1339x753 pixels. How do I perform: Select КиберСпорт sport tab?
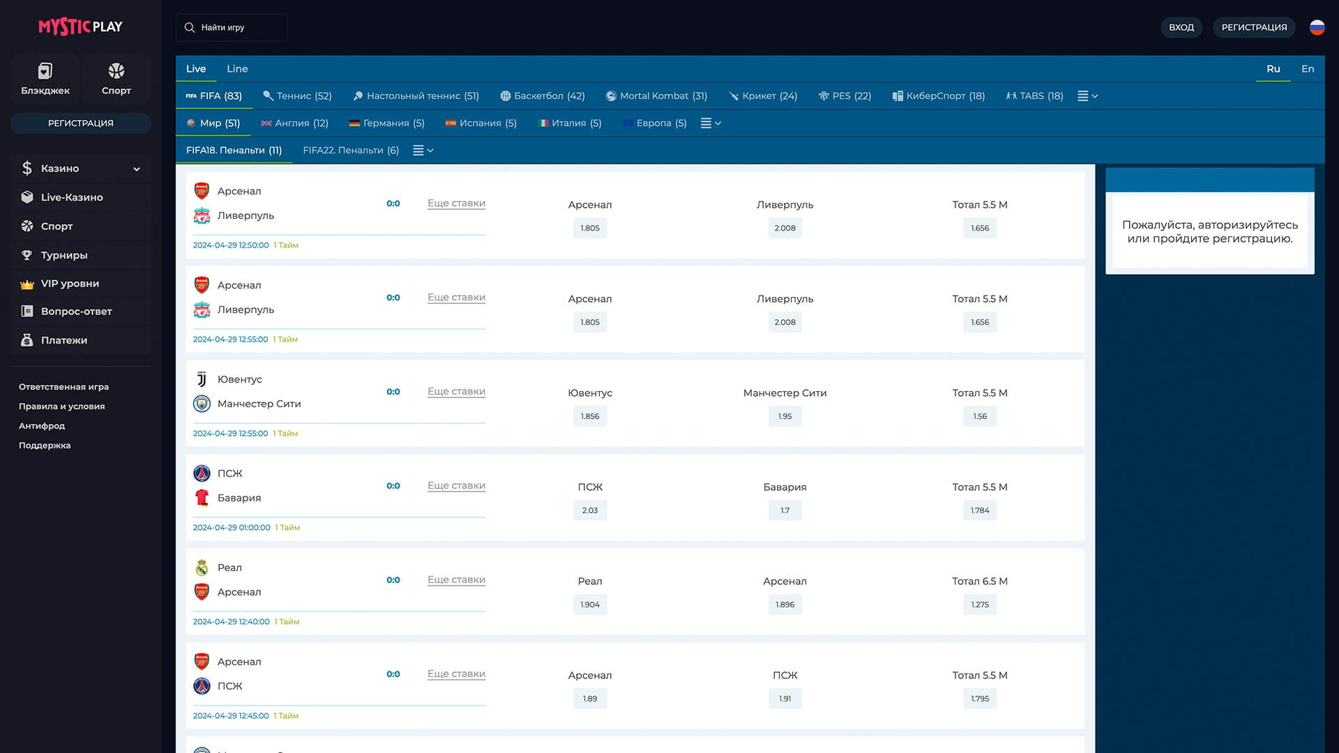tap(938, 96)
